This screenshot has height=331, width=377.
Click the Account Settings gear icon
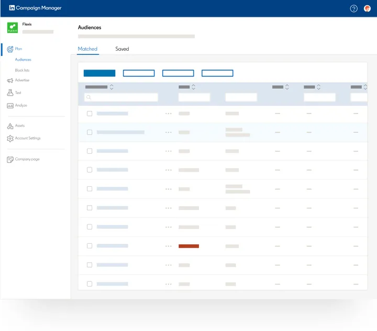pos(10,139)
